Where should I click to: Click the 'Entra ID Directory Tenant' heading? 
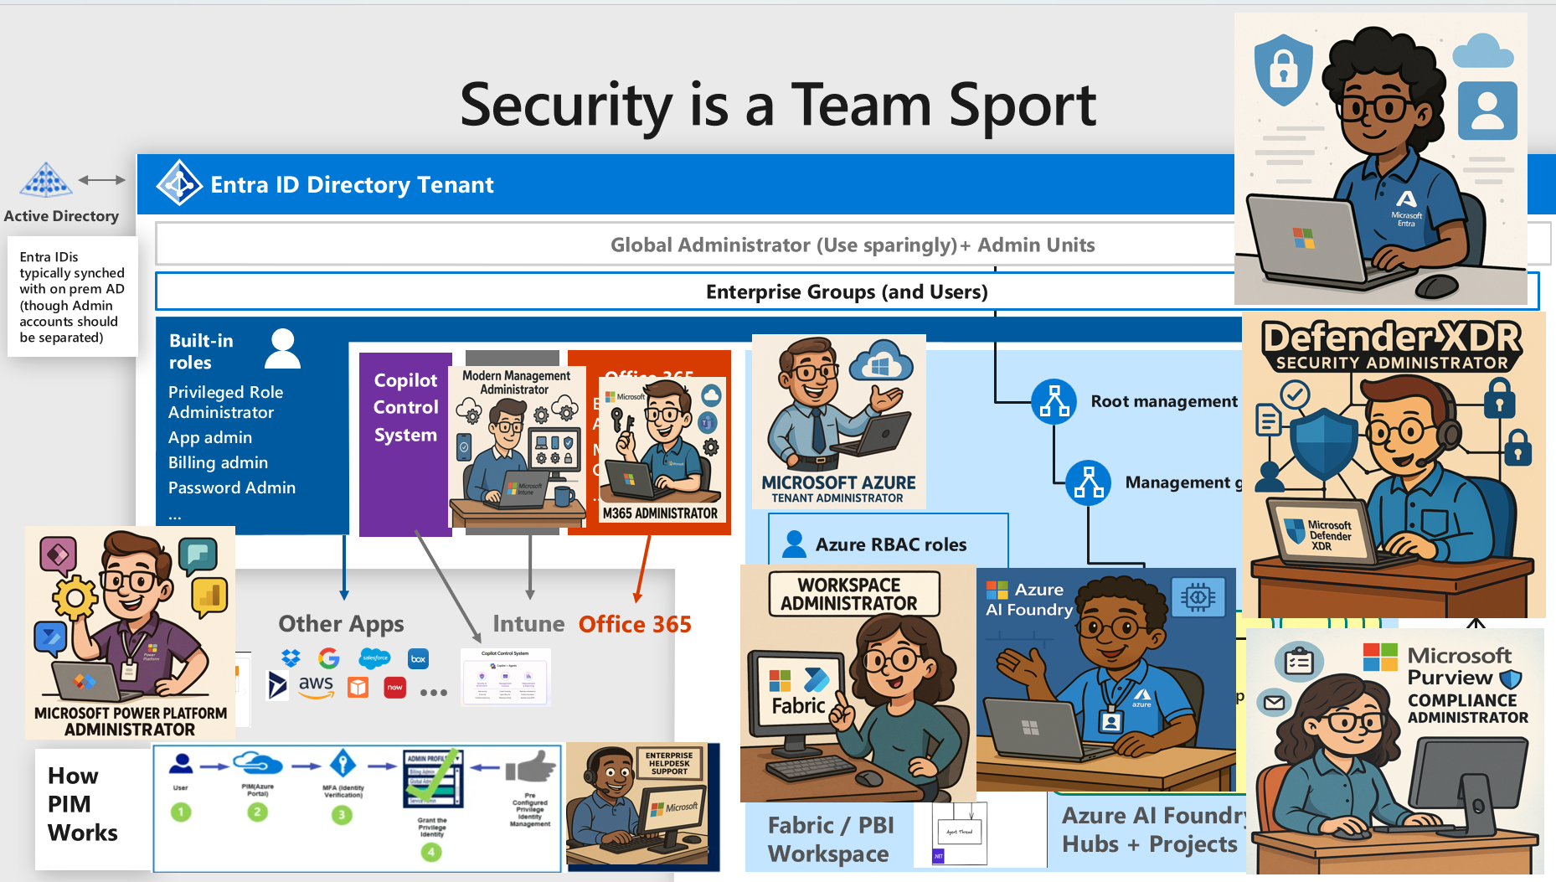(x=352, y=185)
